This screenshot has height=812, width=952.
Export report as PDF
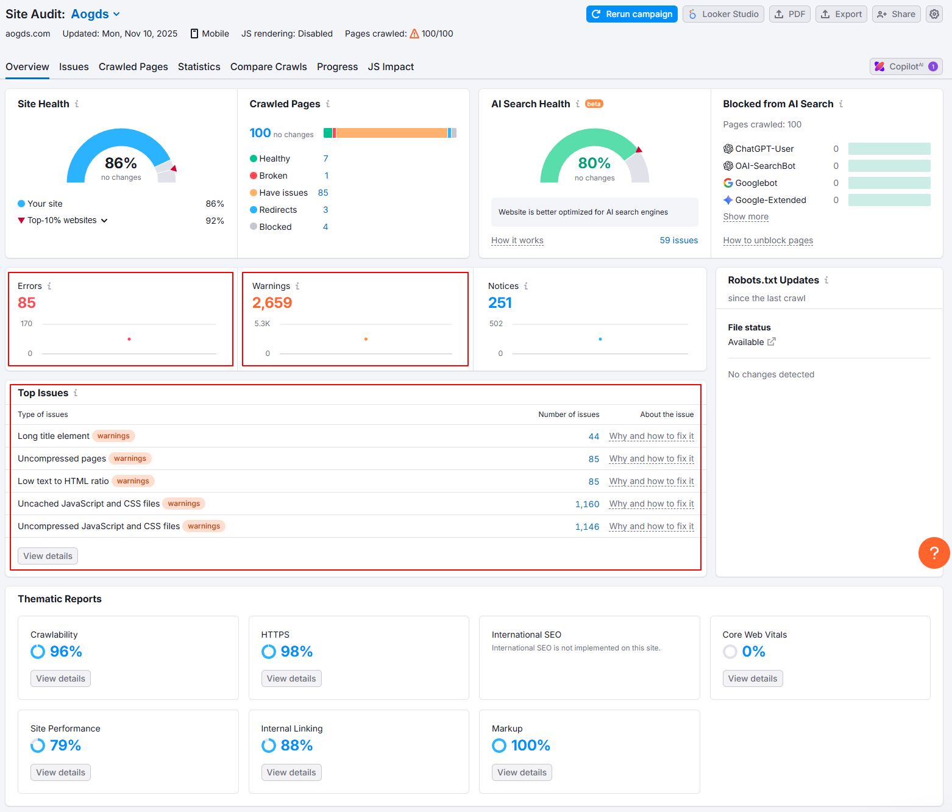tap(789, 14)
